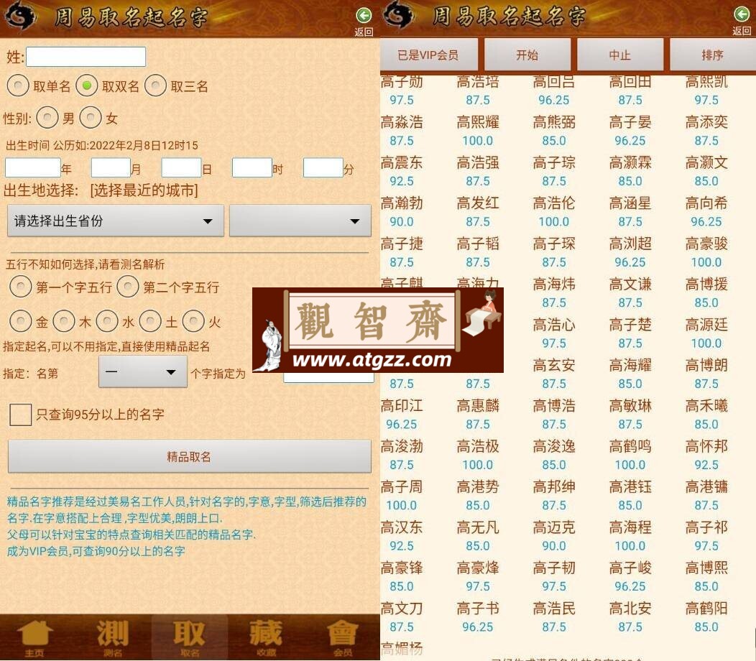Viewport: 756px width, 661px height.
Task: Select the name 高源廷 in results
Action: [706, 325]
